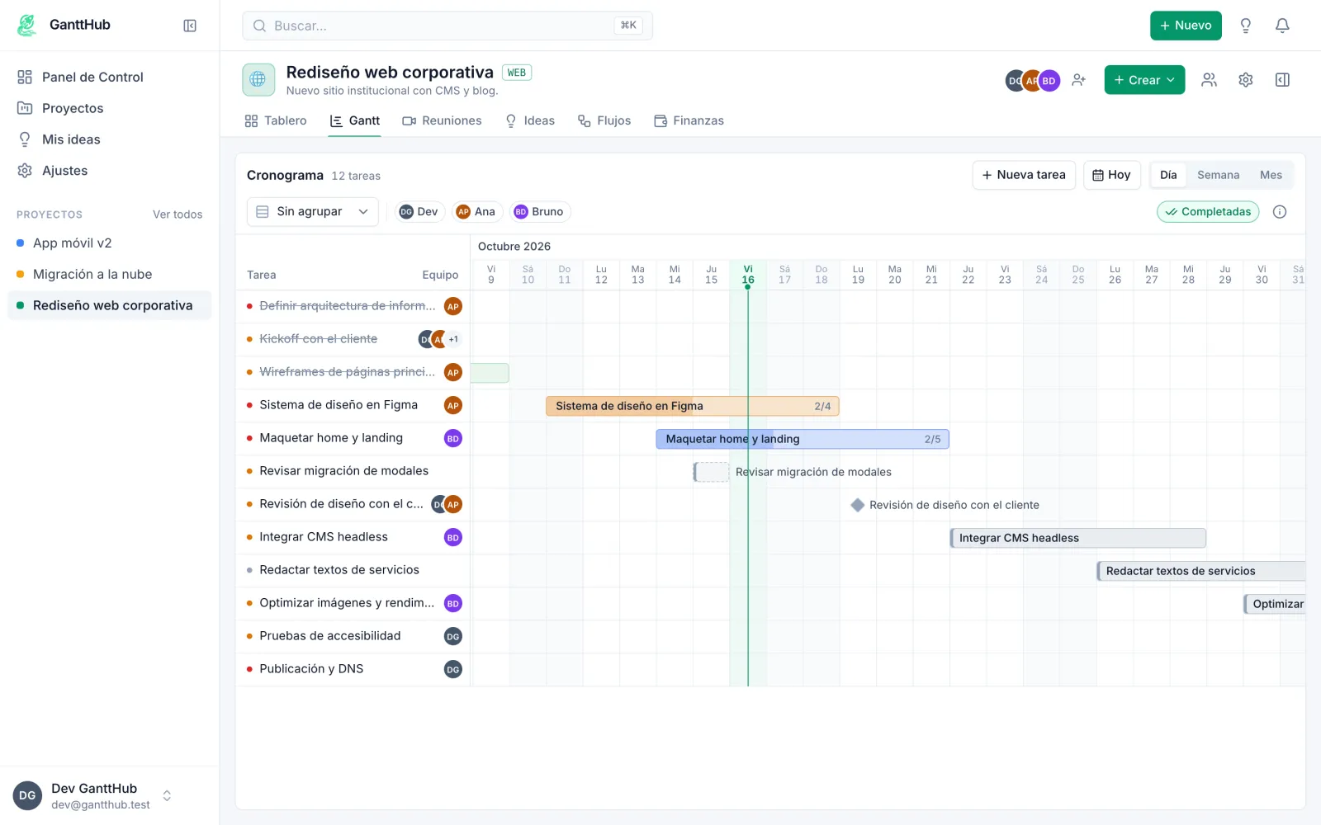Open the Tablero tab
The height and width of the screenshot is (825, 1321).
point(276,120)
